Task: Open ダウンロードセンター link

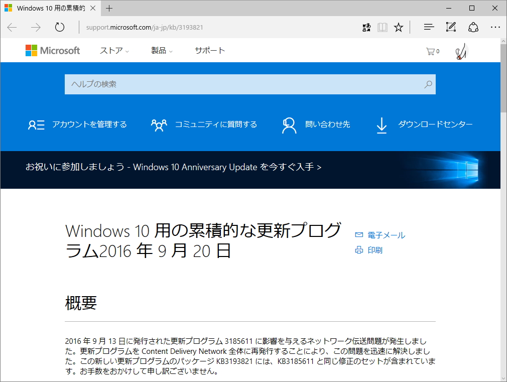Action: 435,124
